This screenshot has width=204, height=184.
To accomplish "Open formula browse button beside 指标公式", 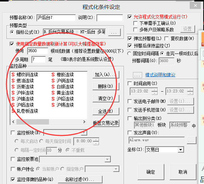I will 114,32.
